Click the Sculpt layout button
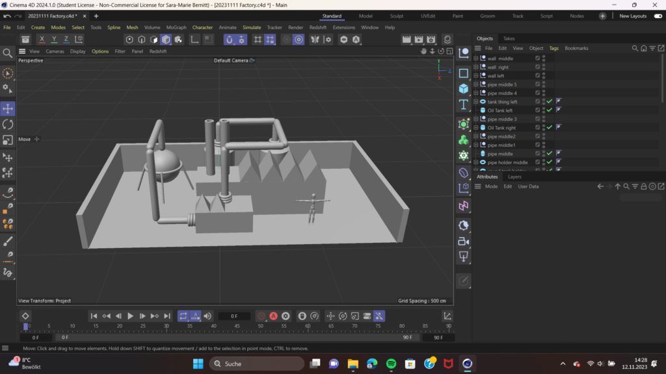This screenshot has height=374, width=666. click(397, 16)
